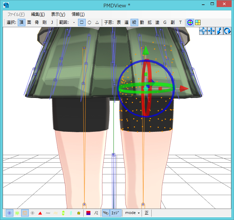Screen dimensions: 234x220
Task: Open the mode dropdown
Action: click(133, 213)
